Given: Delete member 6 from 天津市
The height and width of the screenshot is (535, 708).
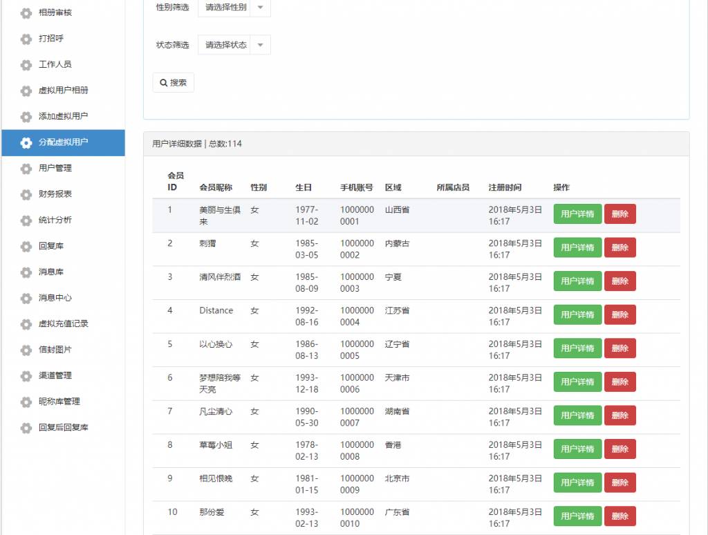Looking at the screenshot, I should (620, 382).
